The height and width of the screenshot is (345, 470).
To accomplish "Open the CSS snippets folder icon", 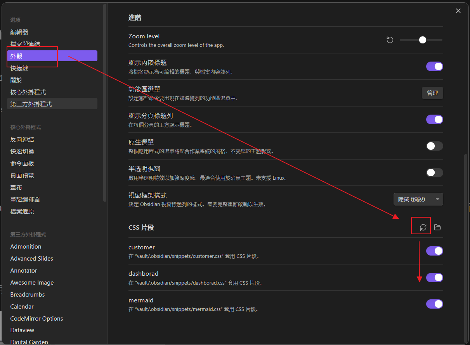I will coord(437,227).
